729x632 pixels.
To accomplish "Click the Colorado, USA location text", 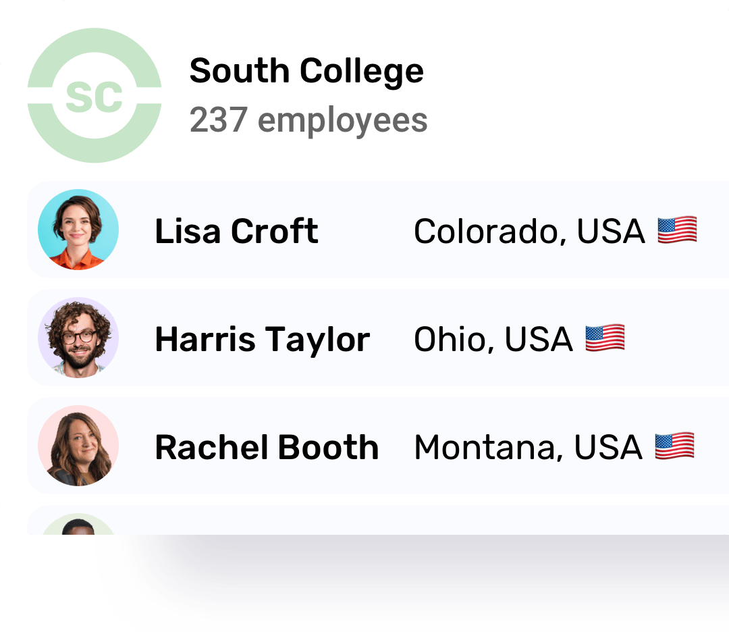I will click(x=530, y=231).
